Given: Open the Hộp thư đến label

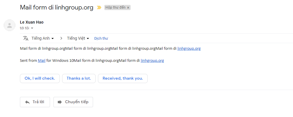Looking at the screenshot, I should coord(115,7).
